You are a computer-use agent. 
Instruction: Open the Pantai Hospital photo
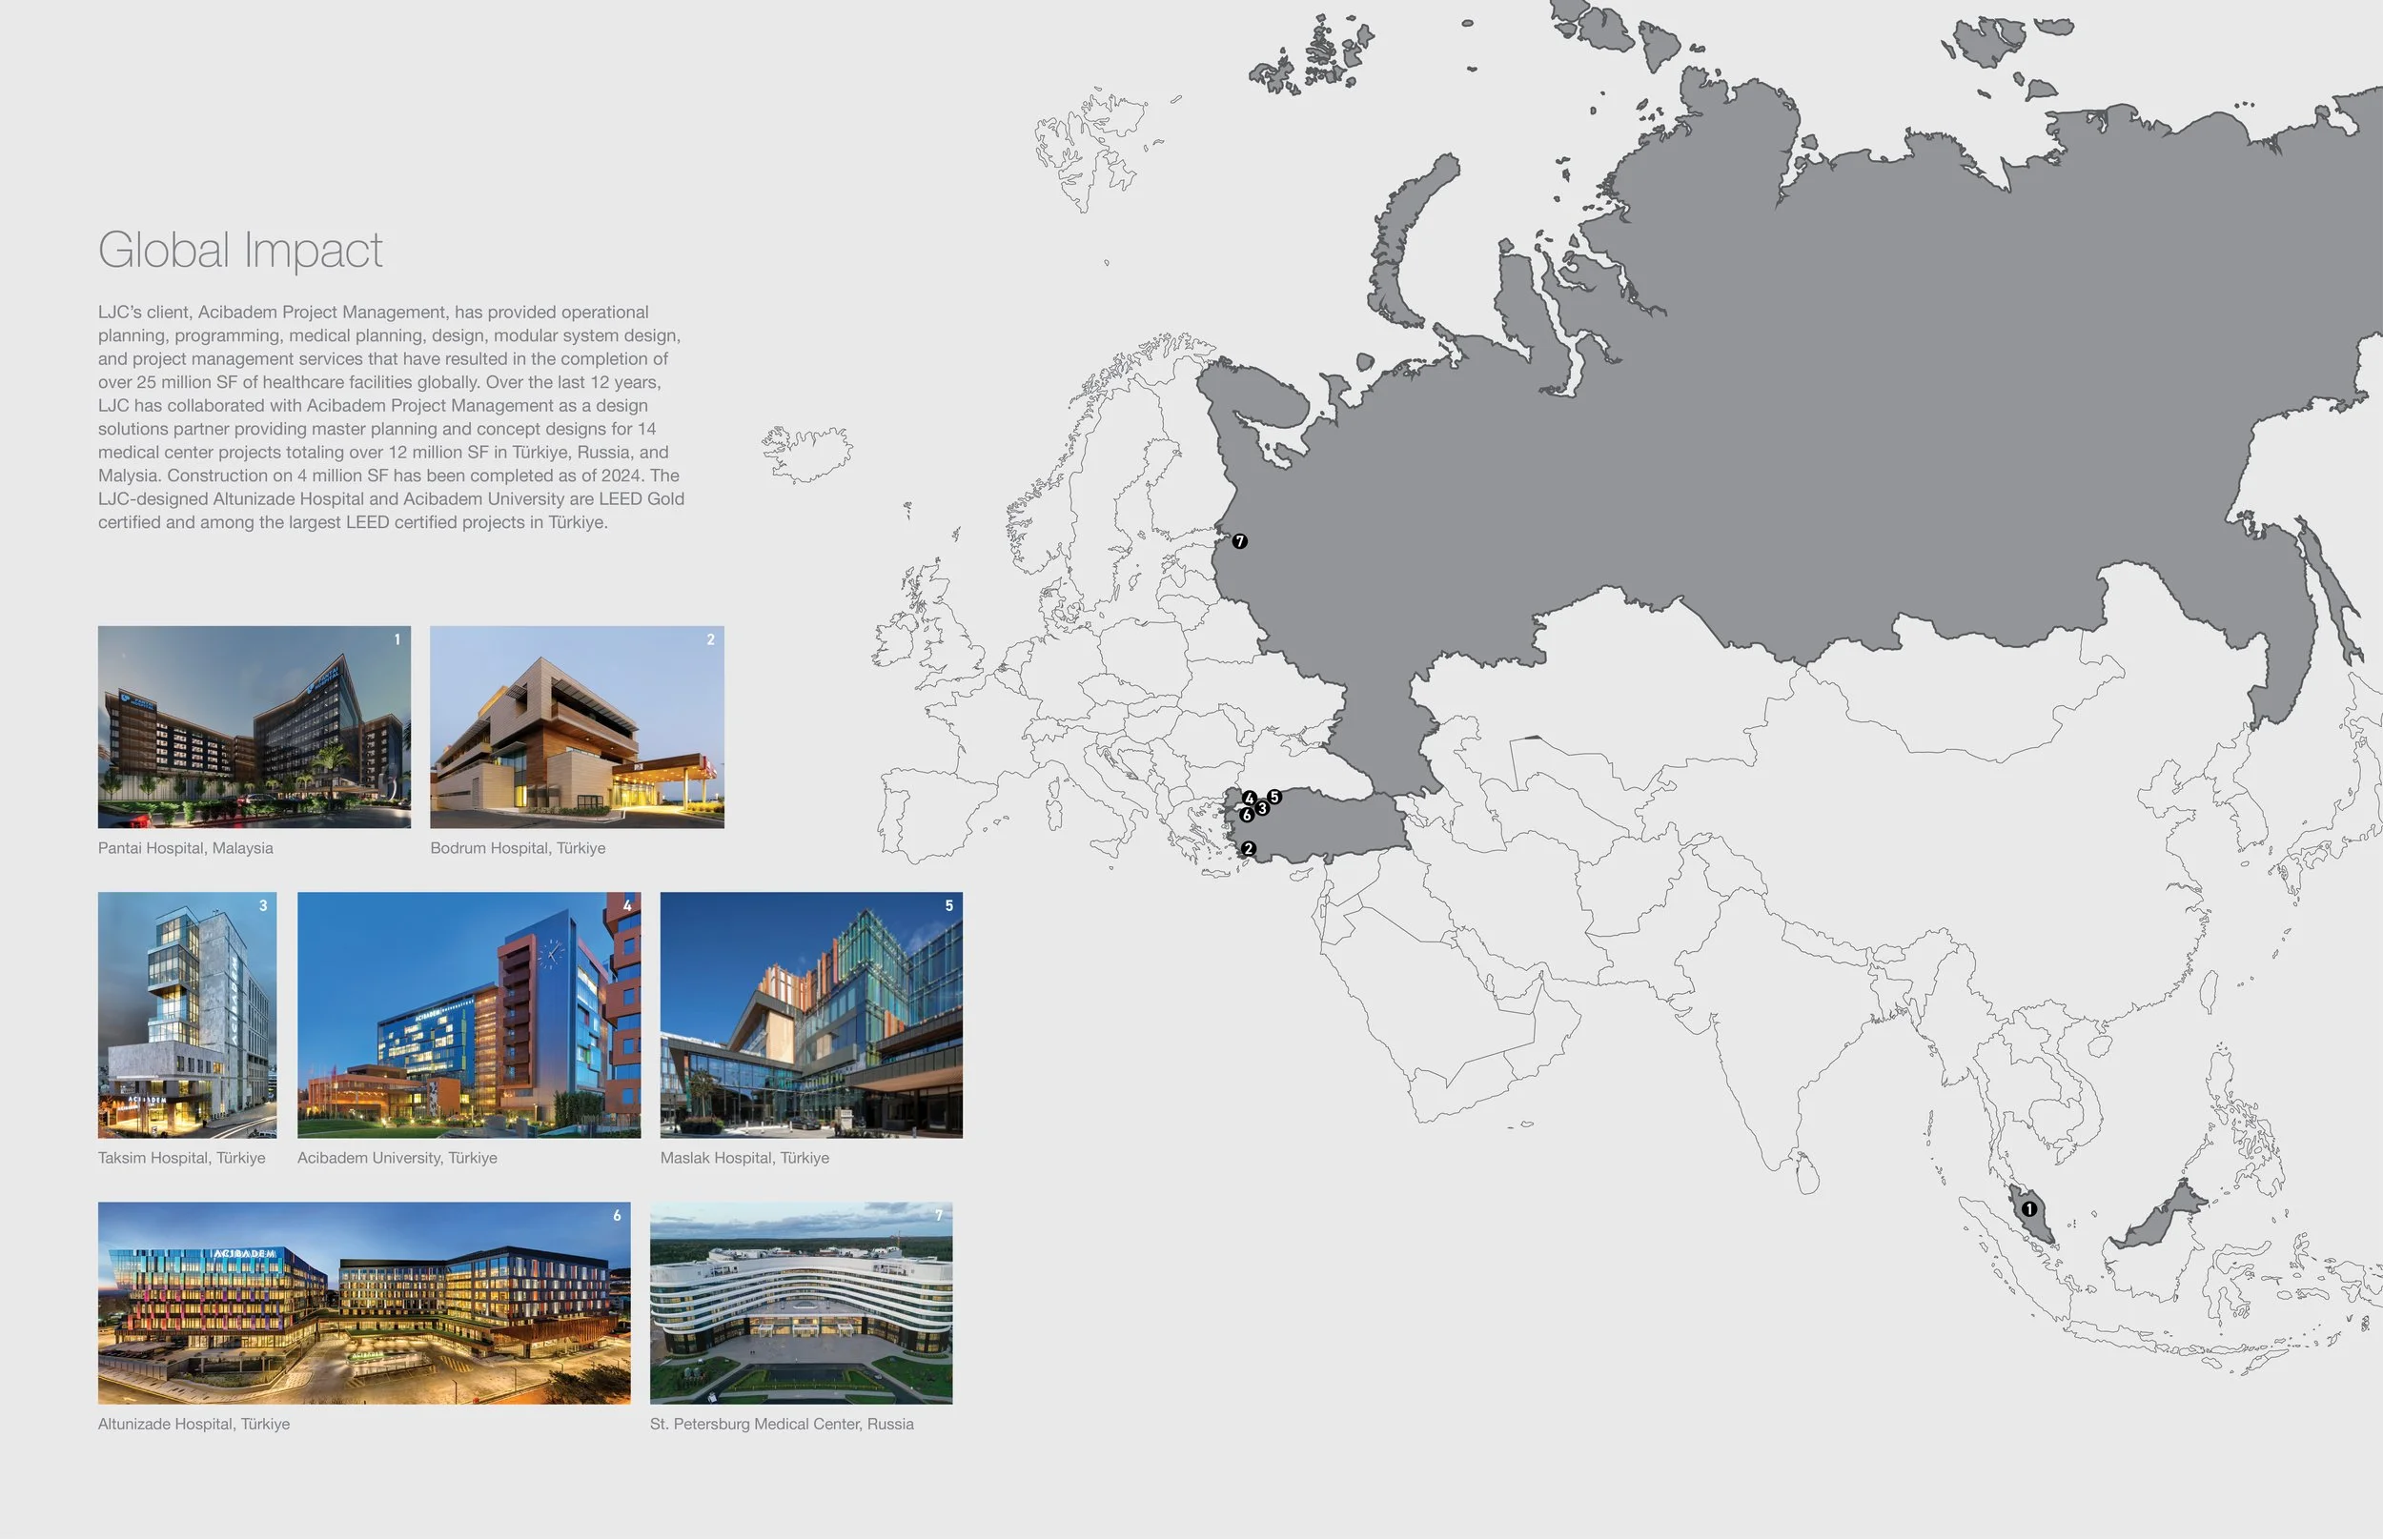pos(254,726)
